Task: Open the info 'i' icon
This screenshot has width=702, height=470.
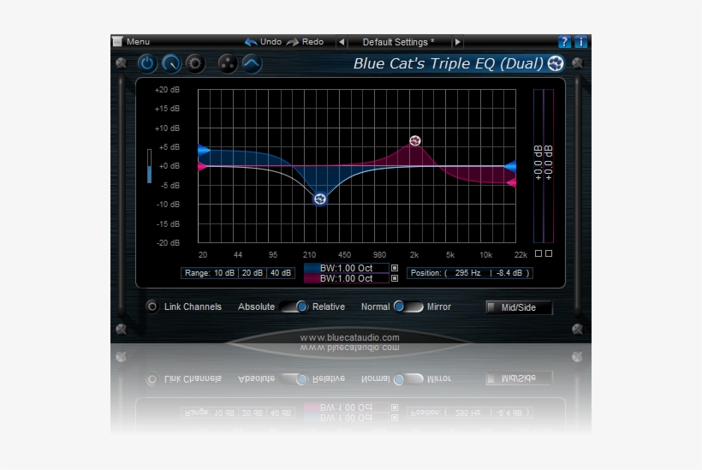Action: pyautogui.click(x=580, y=42)
